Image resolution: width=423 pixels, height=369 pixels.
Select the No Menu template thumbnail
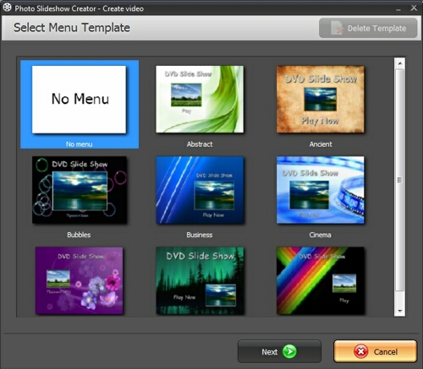tap(79, 100)
